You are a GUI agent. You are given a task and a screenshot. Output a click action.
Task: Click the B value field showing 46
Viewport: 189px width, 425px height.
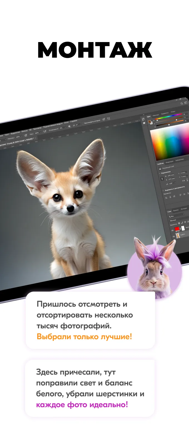point(186,121)
